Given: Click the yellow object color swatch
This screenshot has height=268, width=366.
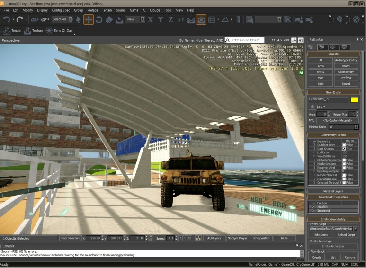Looking at the screenshot, I should 354,100.
